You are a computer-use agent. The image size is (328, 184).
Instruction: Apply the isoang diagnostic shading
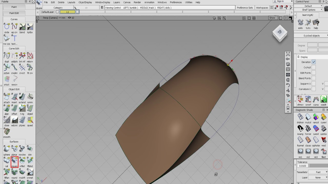coord(300,128)
